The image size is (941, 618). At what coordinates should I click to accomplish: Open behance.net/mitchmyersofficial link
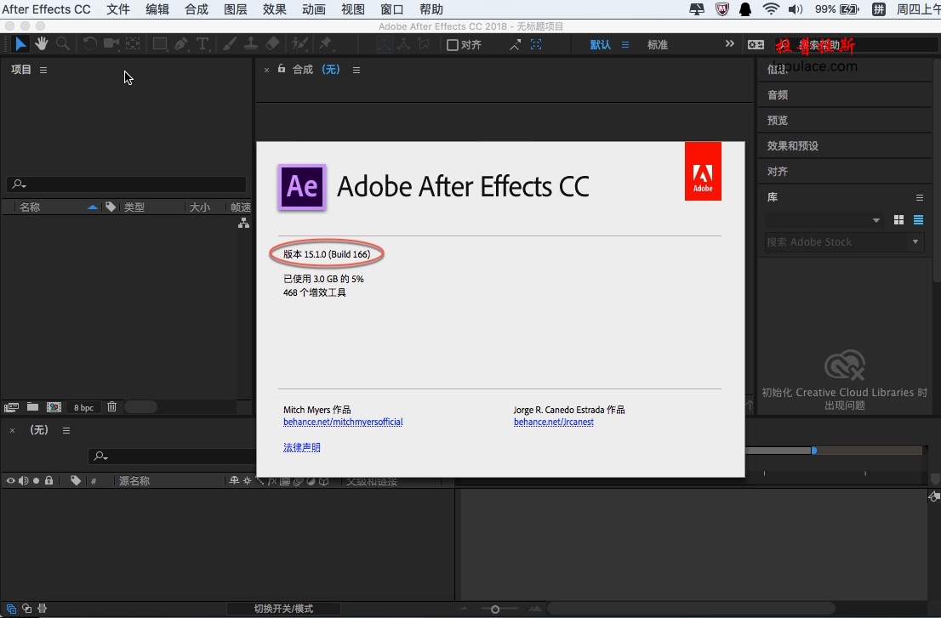click(x=343, y=422)
